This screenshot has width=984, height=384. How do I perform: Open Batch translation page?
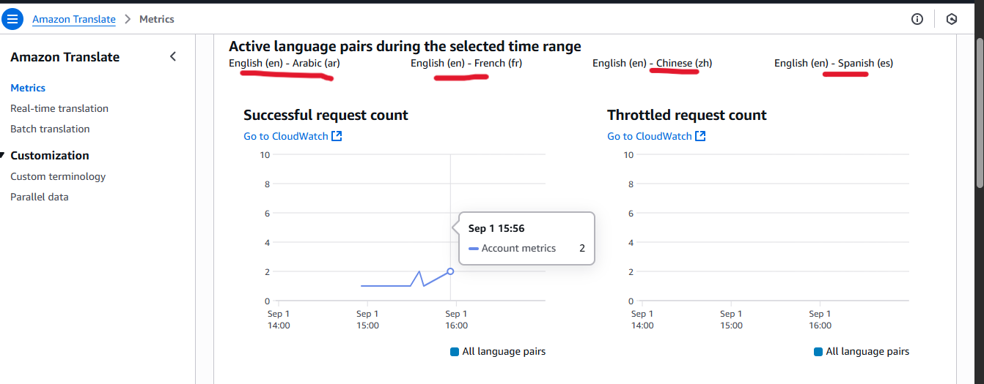click(50, 129)
